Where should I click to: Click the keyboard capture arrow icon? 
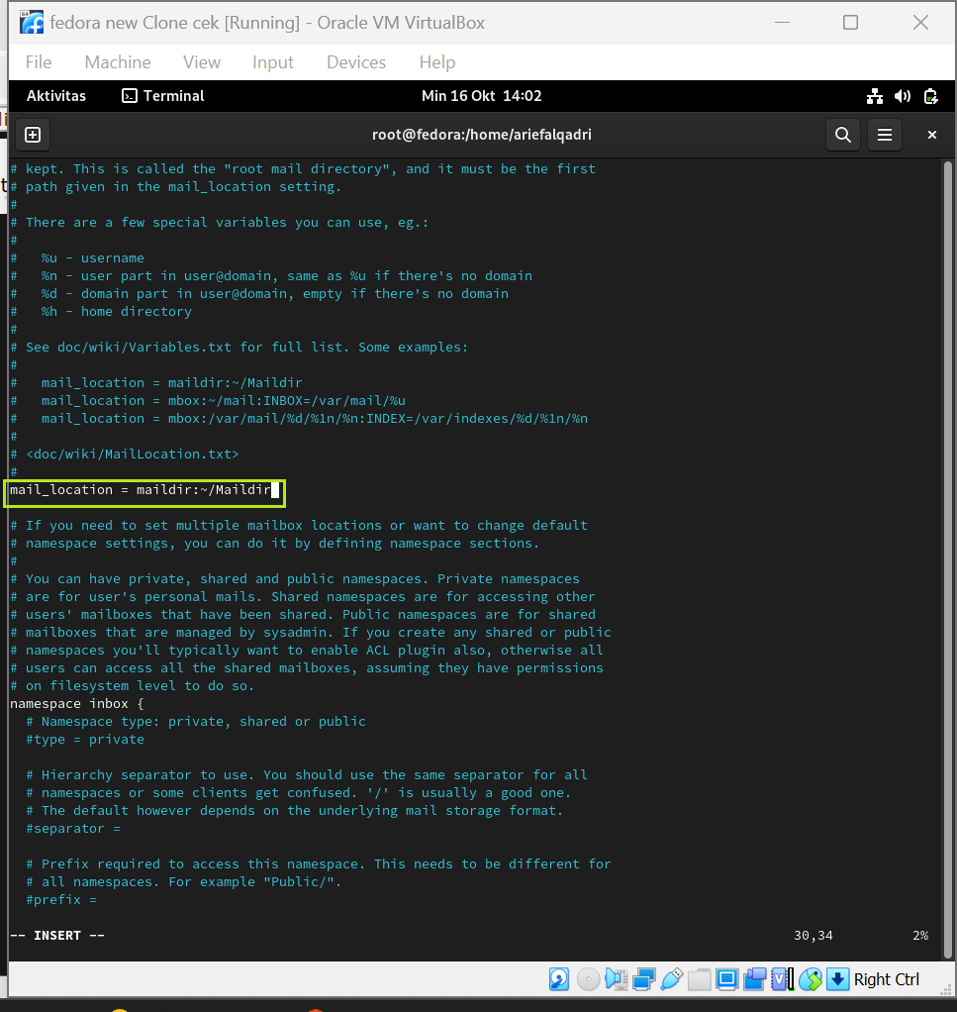pos(837,979)
